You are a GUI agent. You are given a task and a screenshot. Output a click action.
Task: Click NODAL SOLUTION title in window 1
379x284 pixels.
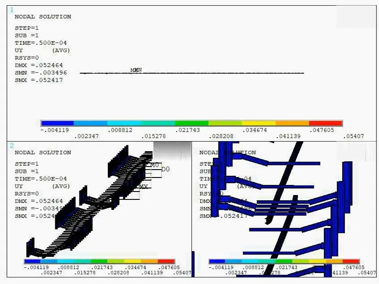pos(43,17)
